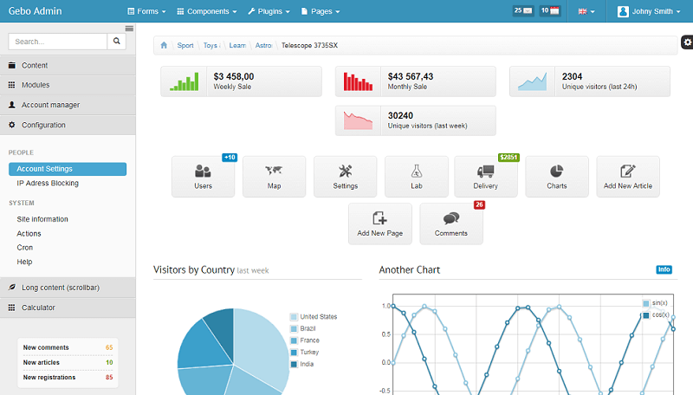693x395 pixels.
Task: Click the United States legend swatch
Action: tap(294, 317)
